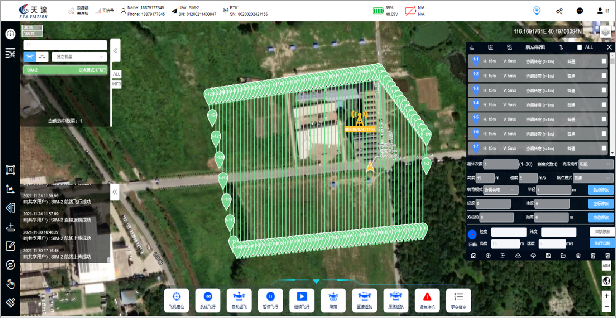Click the 执行归航 execute return button
Image resolution: width=616 pixels, height=318 pixels.
602,243
